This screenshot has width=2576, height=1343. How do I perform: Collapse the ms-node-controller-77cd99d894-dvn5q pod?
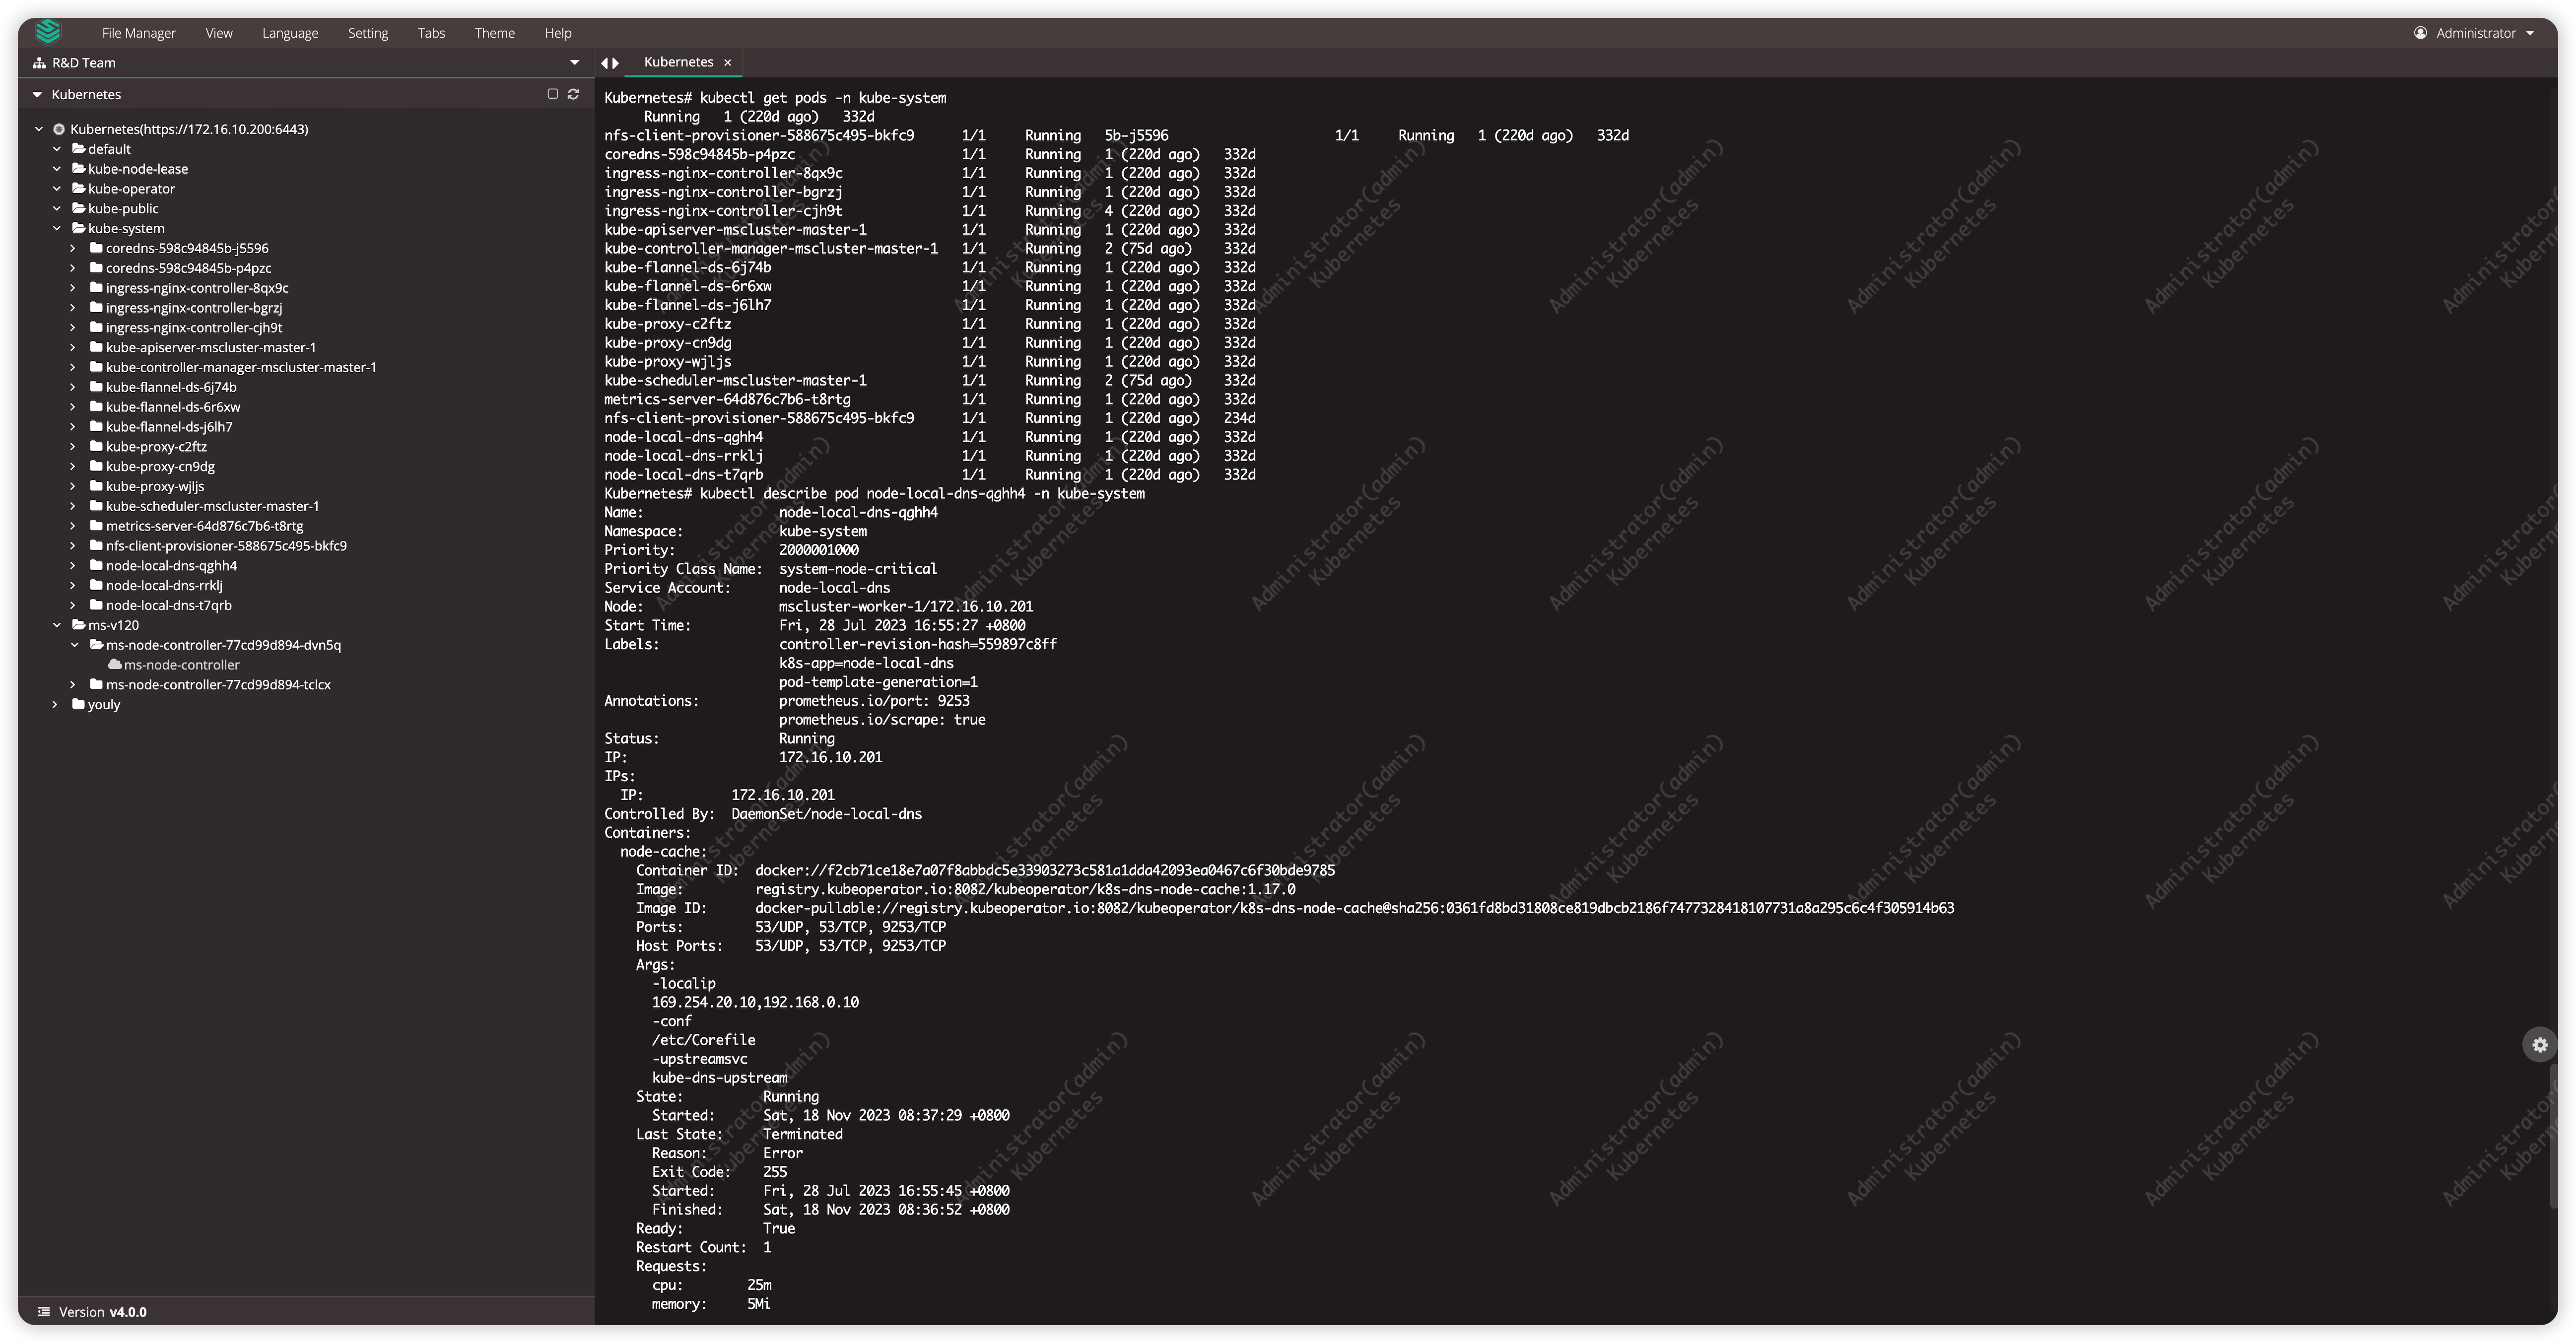(x=75, y=645)
